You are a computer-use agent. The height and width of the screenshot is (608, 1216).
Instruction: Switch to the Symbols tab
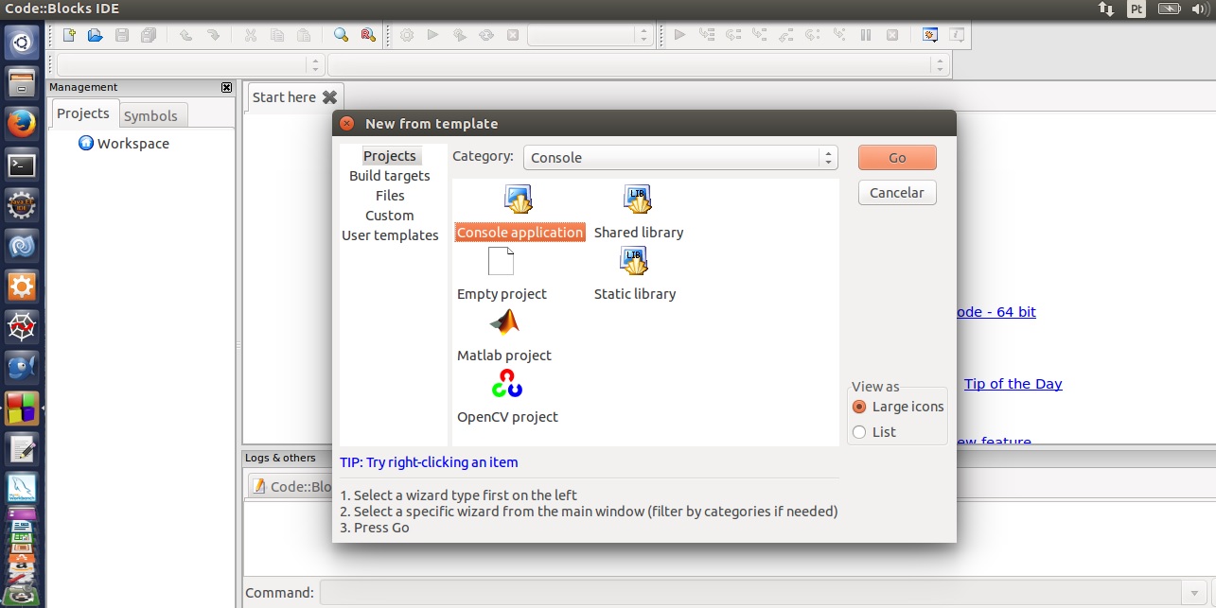(x=150, y=115)
